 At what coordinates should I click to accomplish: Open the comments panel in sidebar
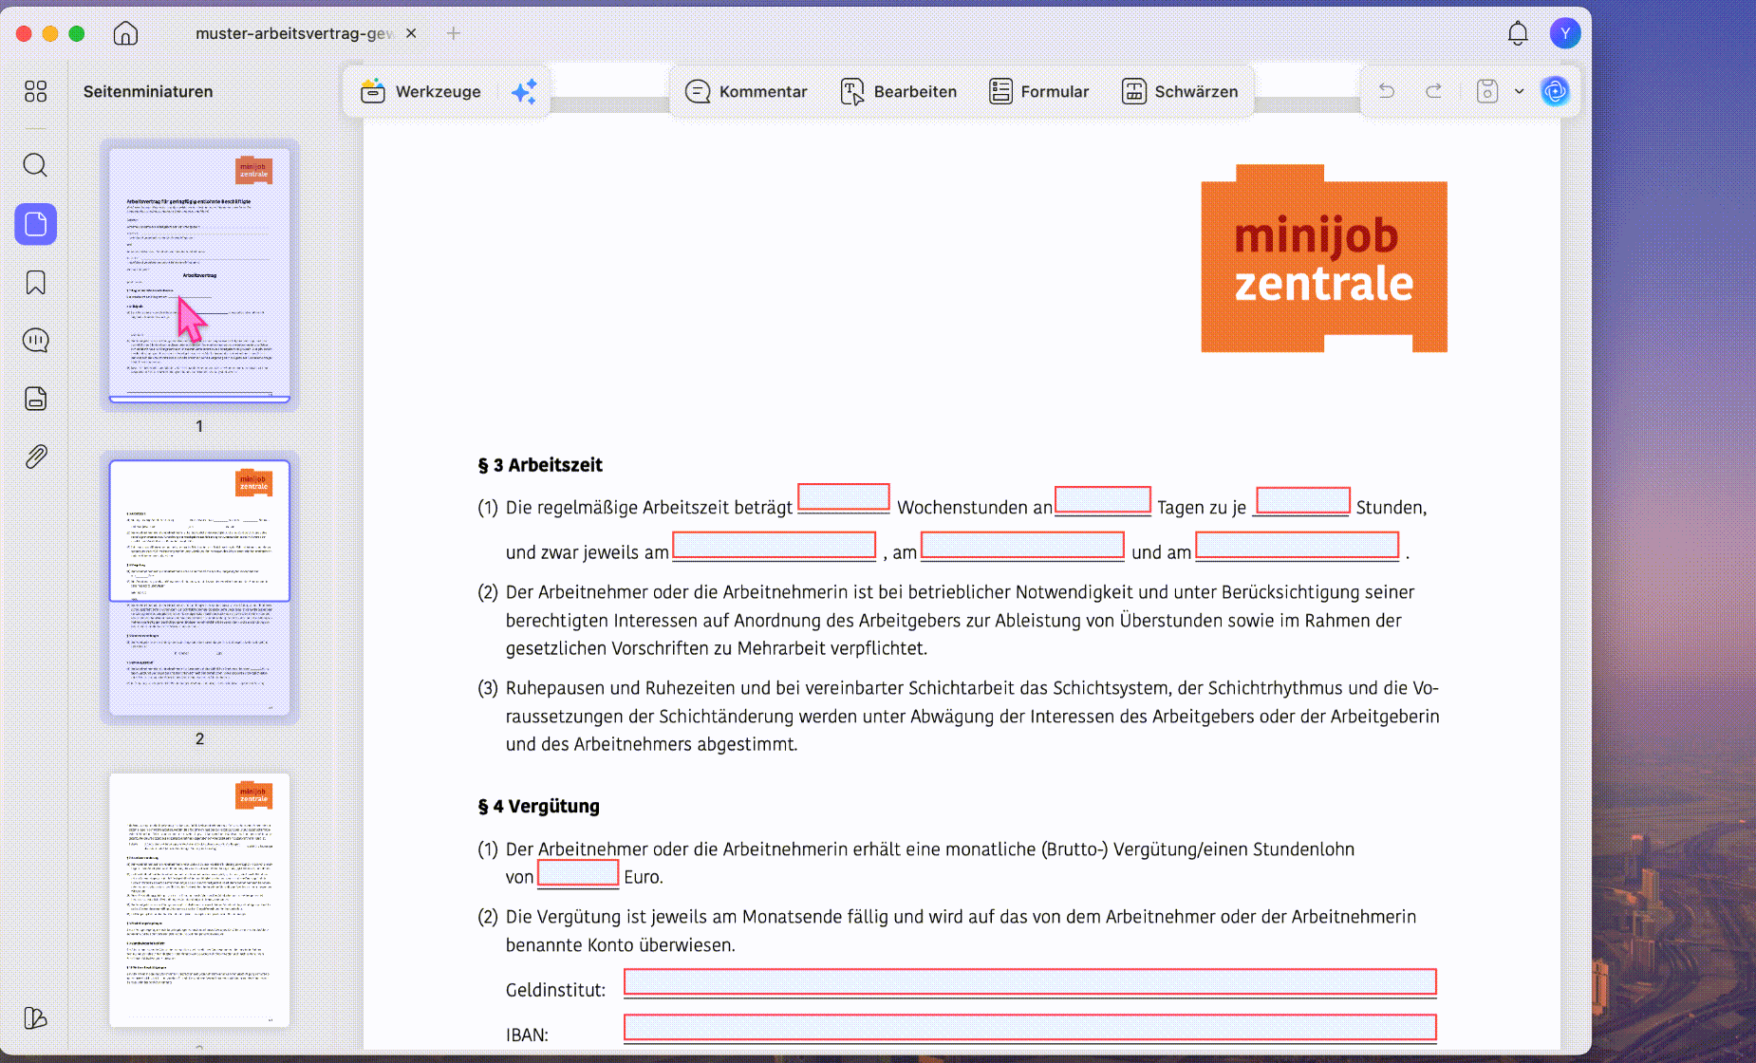[x=35, y=340]
